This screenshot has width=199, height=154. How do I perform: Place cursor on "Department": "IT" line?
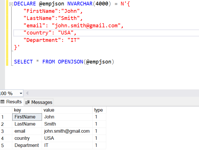click(51, 40)
